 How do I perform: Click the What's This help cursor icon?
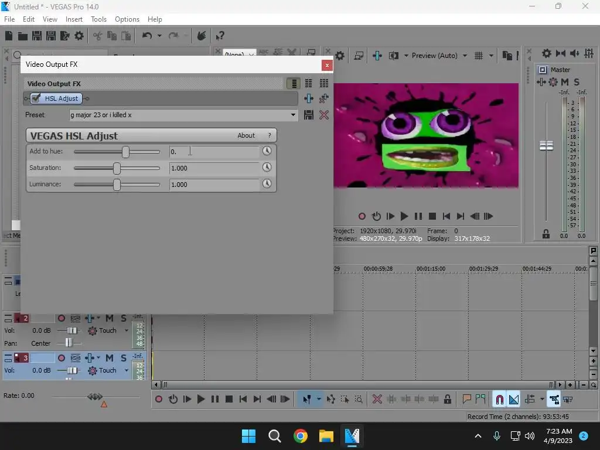point(220,36)
